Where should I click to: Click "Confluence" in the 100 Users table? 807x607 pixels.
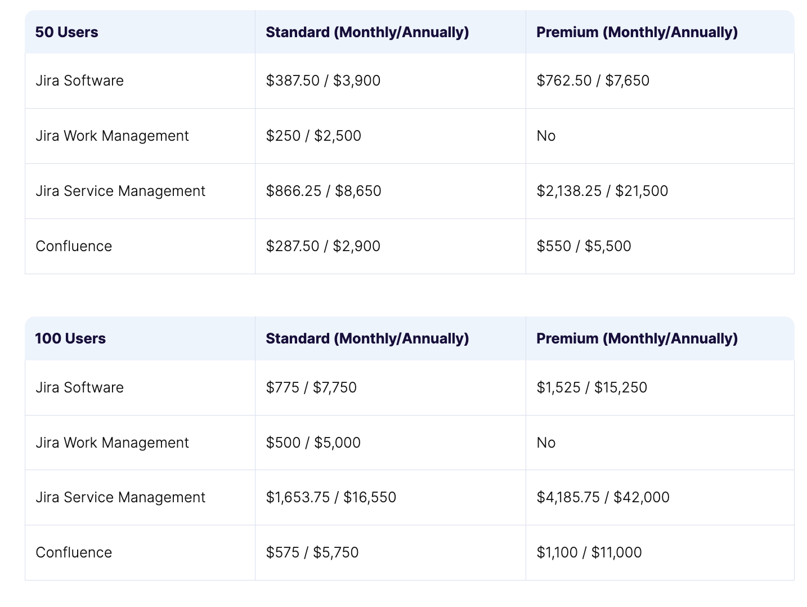pyautogui.click(x=74, y=552)
